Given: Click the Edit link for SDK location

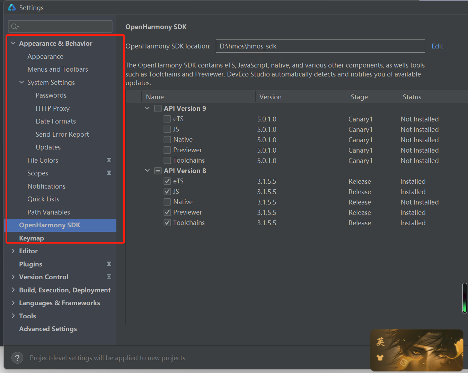Looking at the screenshot, I should (x=437, y=46).
